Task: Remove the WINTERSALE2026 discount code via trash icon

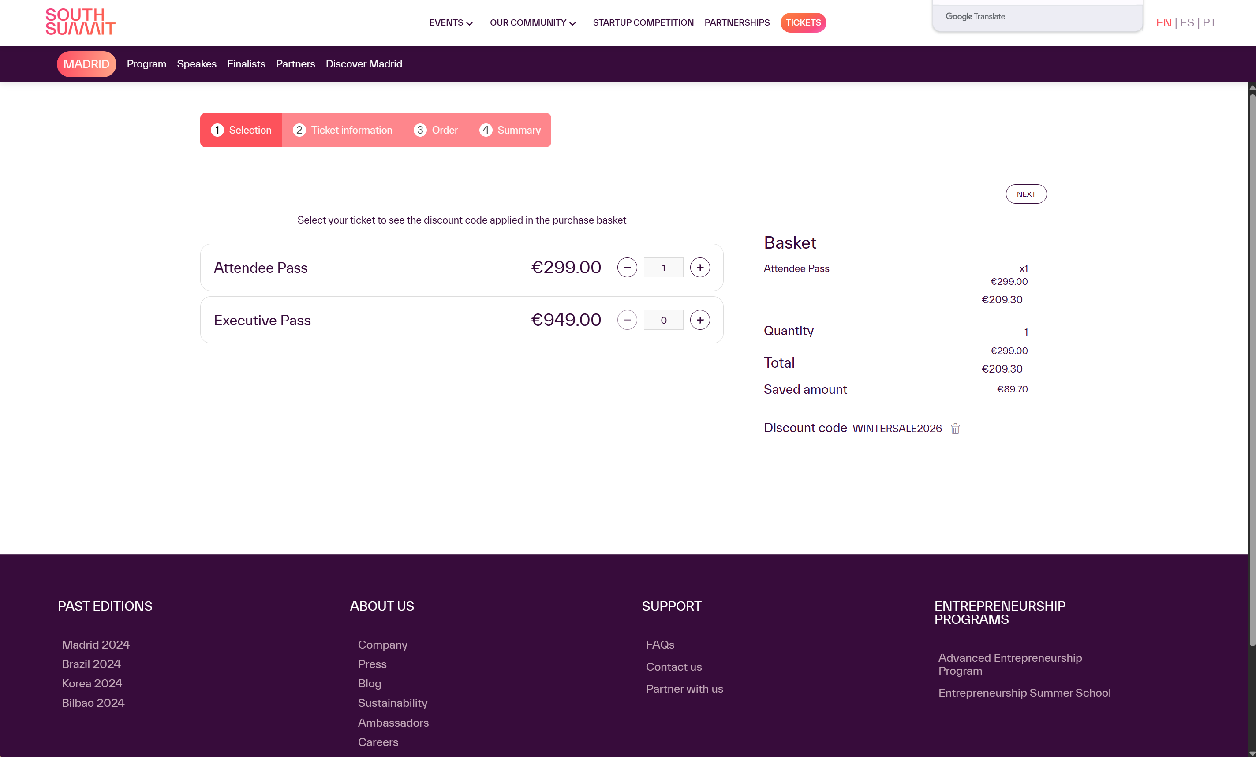Action: pos(955,429)
